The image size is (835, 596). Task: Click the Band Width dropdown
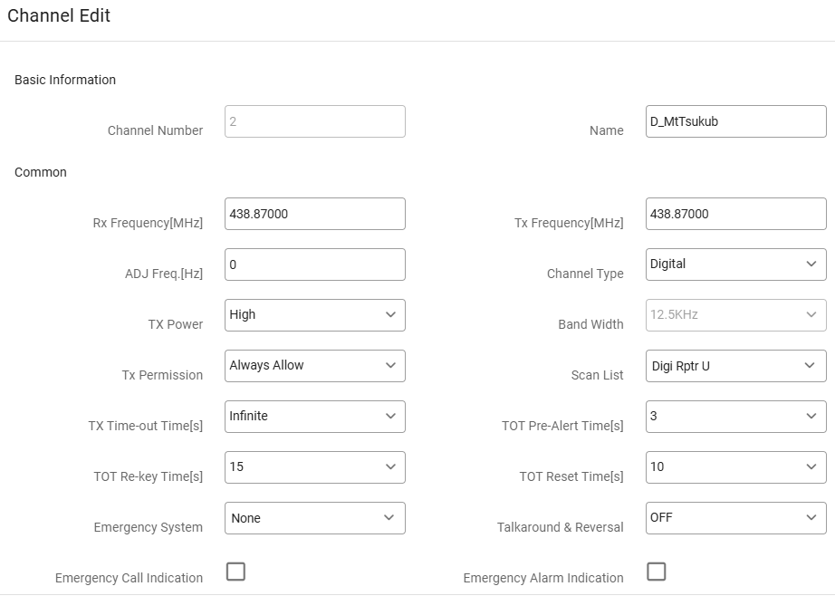point(735,315)
